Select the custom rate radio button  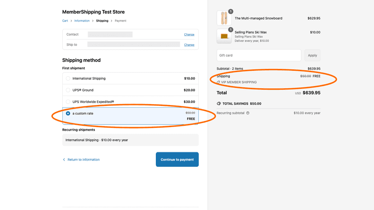pyautogui.click(x=68, y=113)
